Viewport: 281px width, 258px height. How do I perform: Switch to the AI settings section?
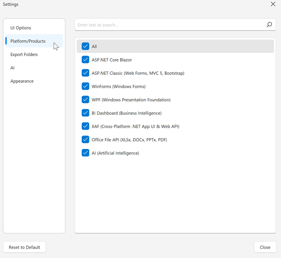(x=34, y=68)
